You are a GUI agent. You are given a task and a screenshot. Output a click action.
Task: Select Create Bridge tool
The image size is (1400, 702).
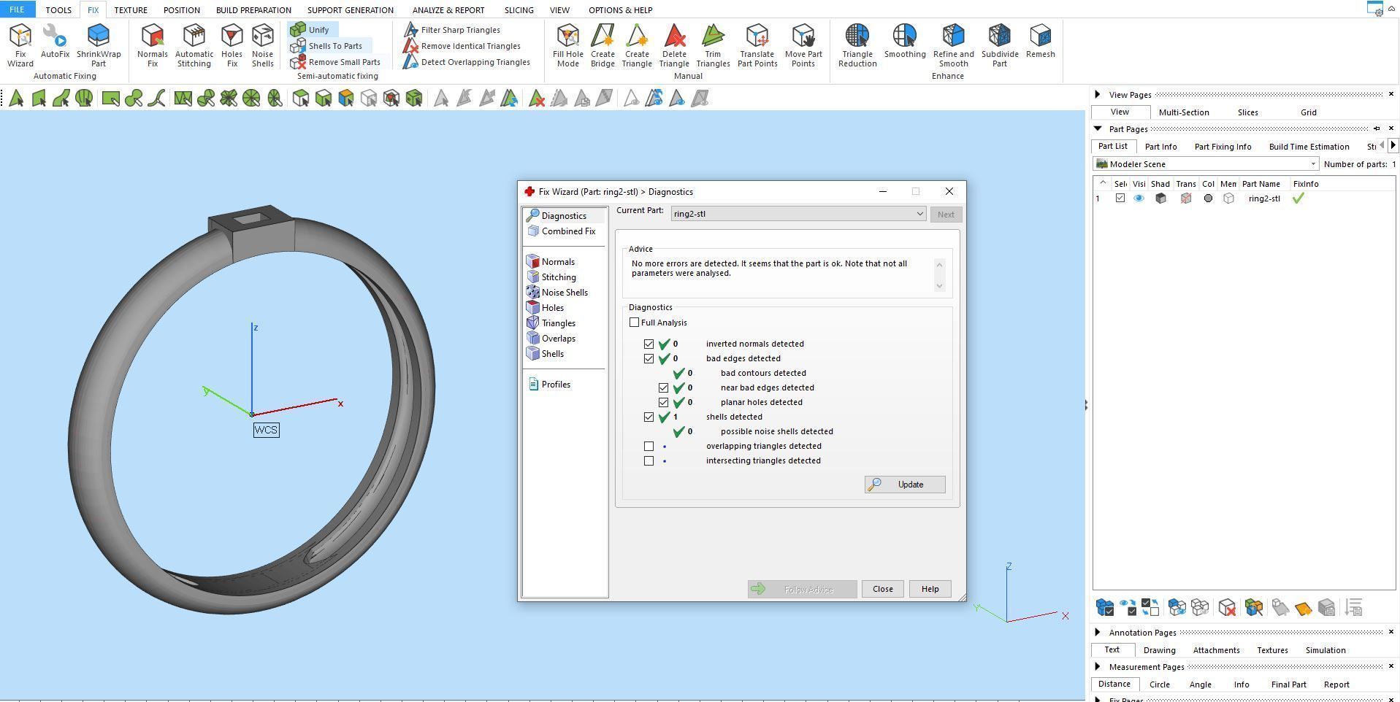(x=603, y=45)
